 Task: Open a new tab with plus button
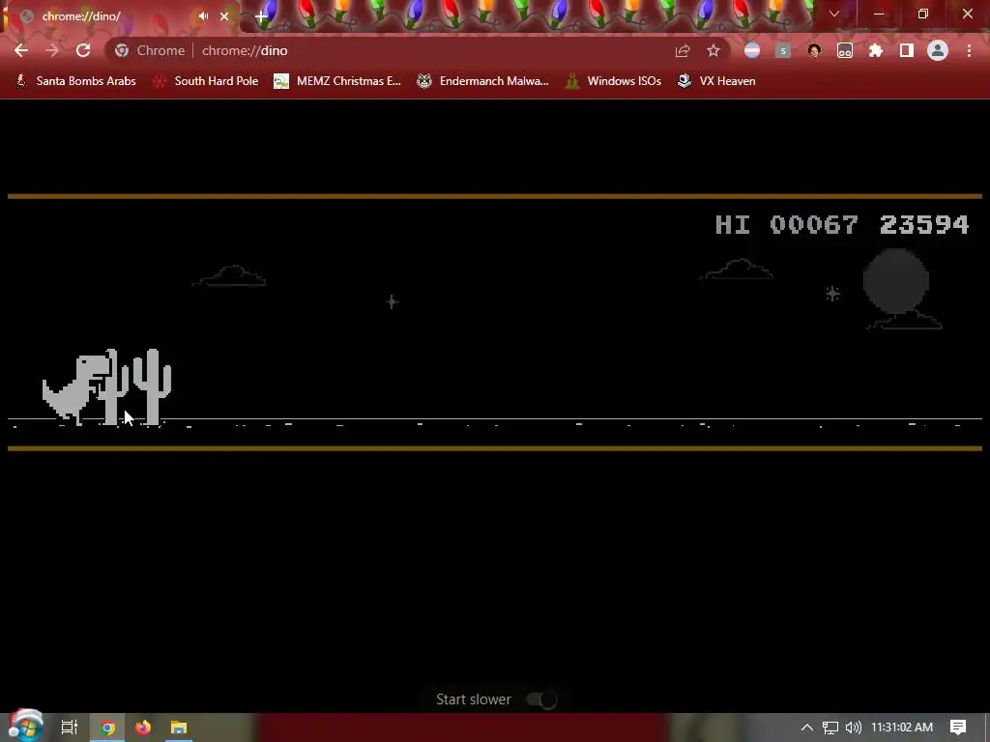(x=261, y=16)
